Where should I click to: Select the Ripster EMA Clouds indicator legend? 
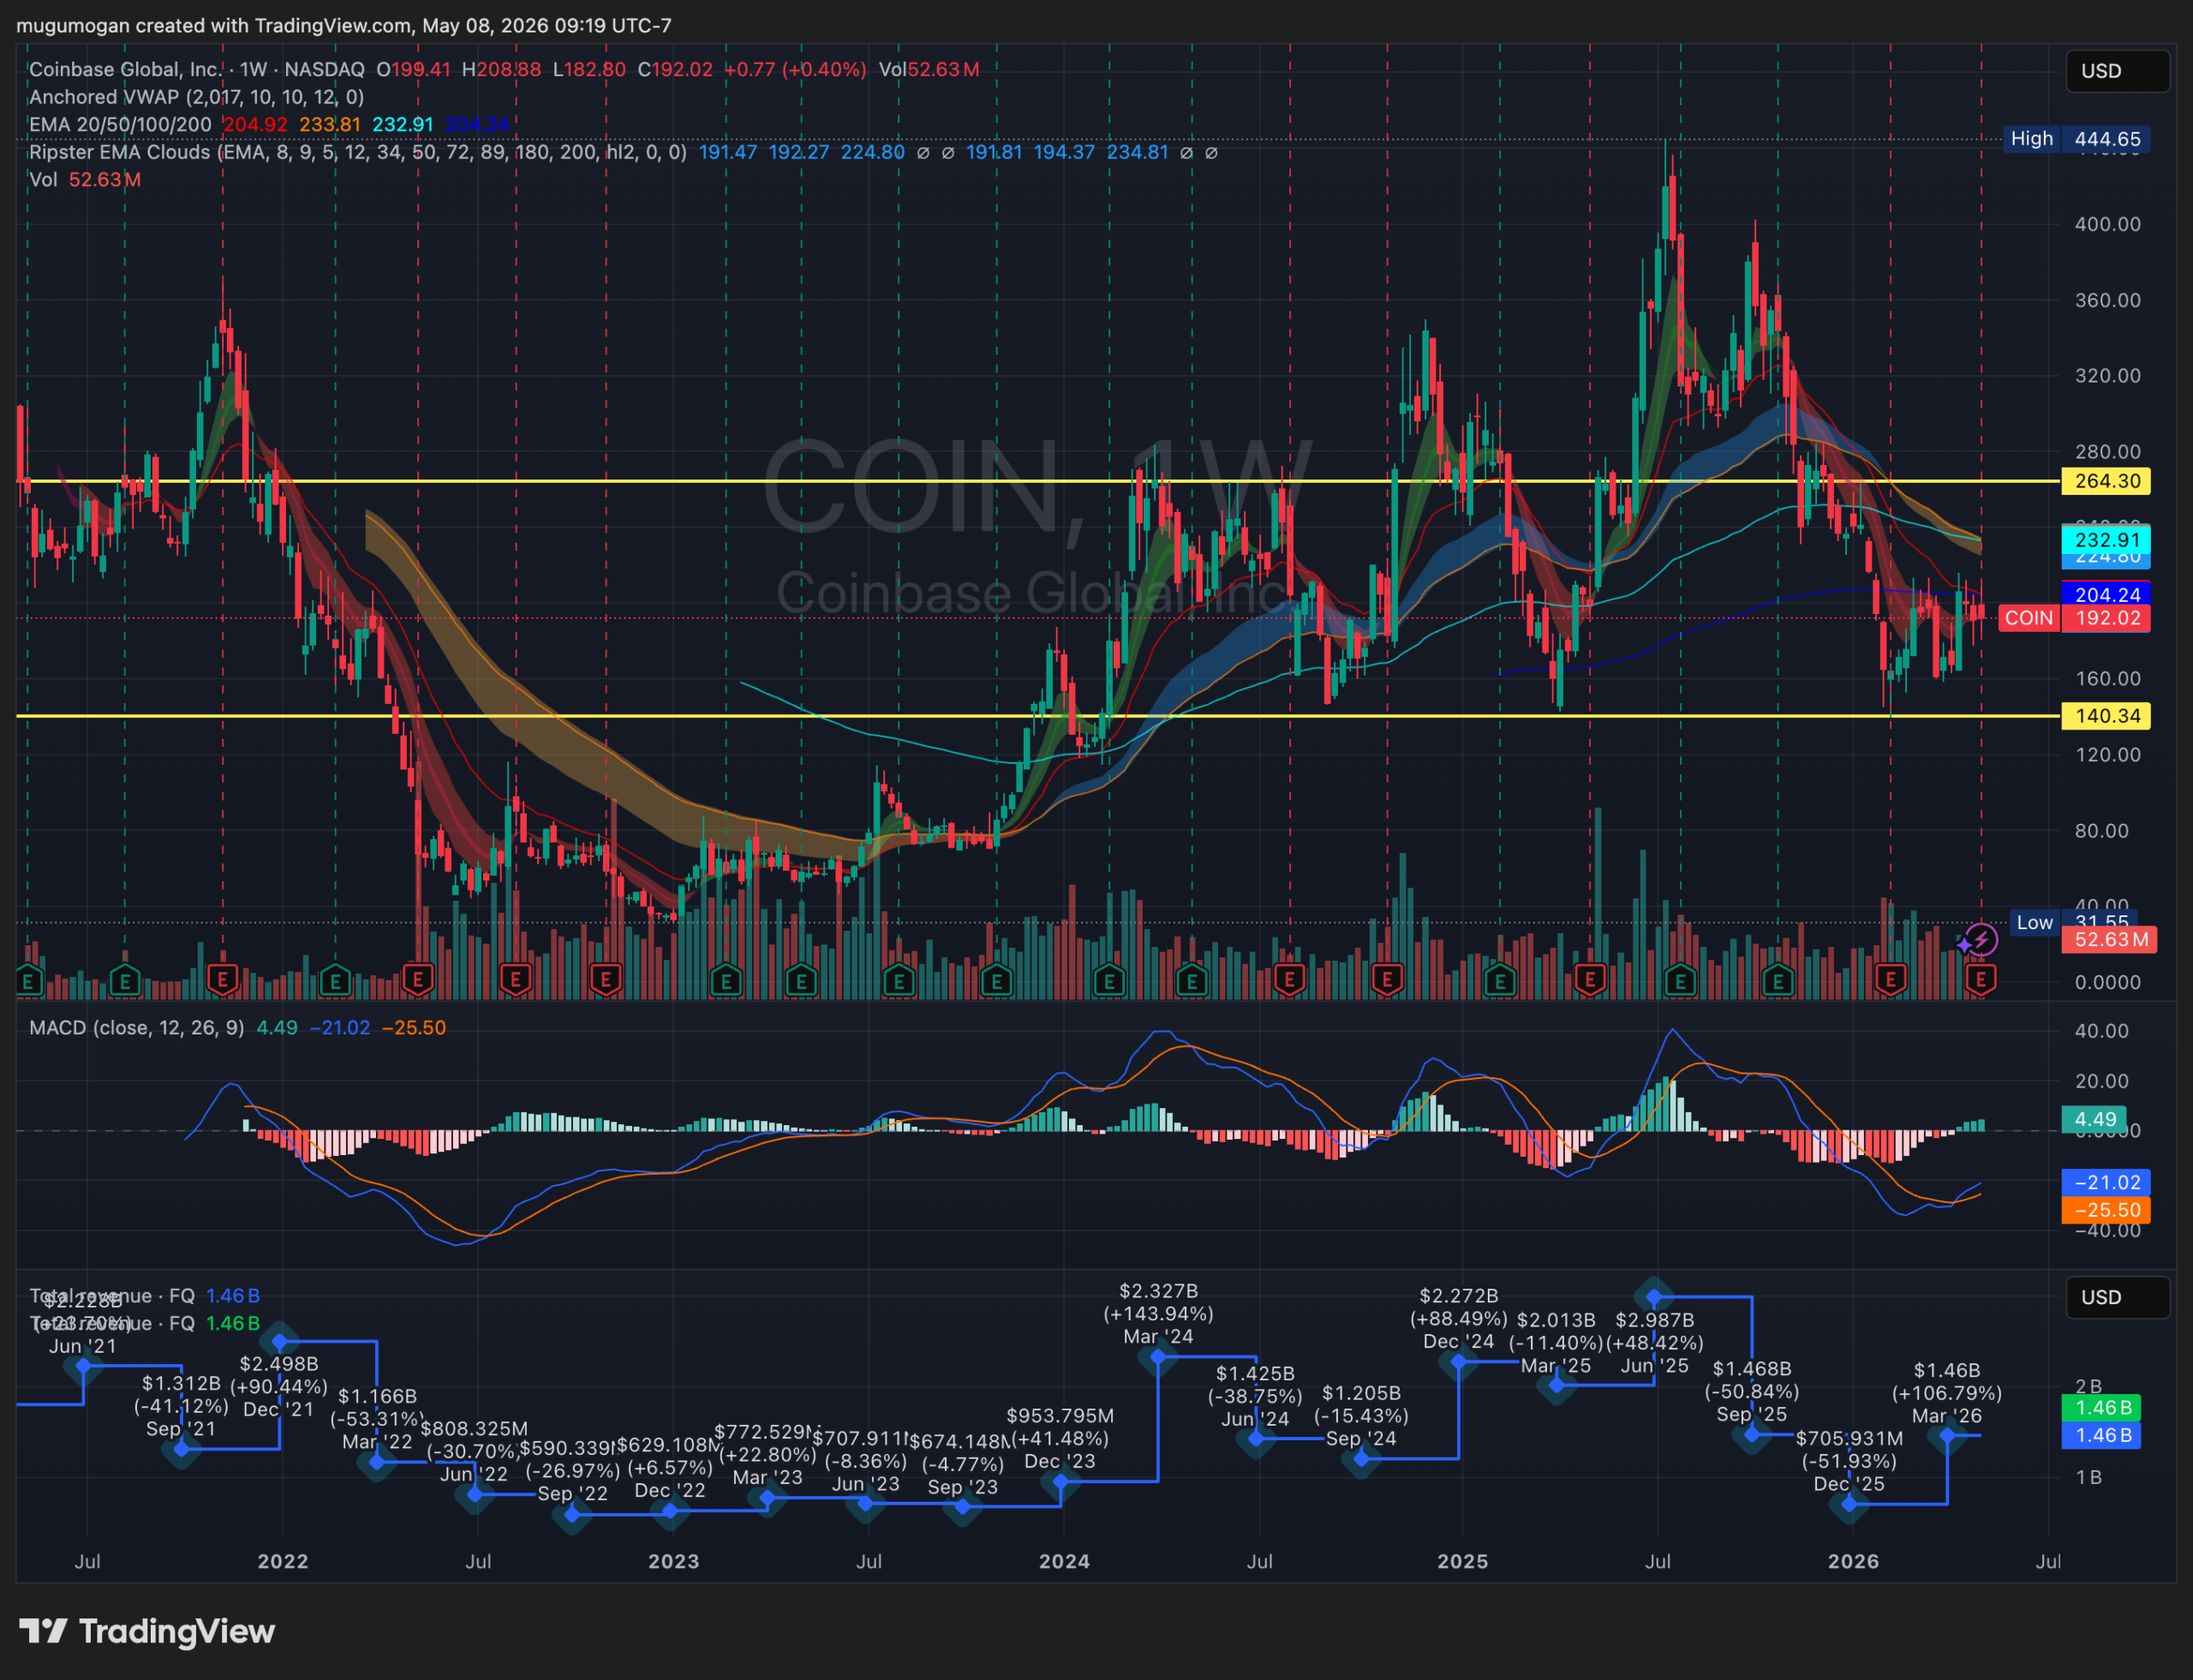357,152
